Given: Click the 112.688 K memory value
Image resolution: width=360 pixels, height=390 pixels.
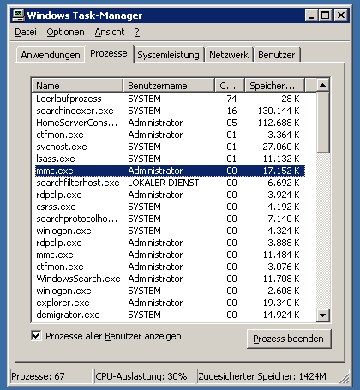Looking at the screenshot, I should (279, 123).
